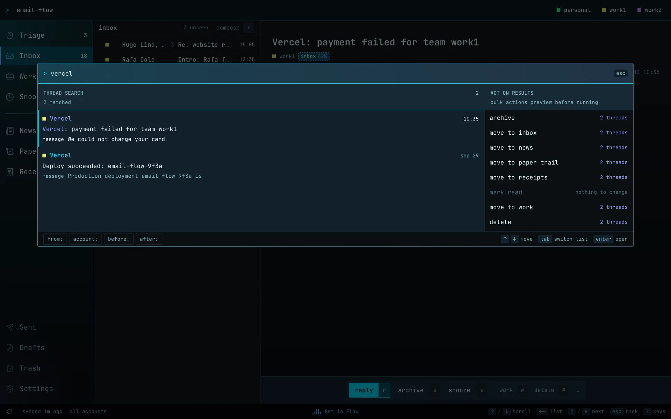The width and height of the screenshot is (671, 419).
Task: Choose move to news action
Action: [559, 148]
